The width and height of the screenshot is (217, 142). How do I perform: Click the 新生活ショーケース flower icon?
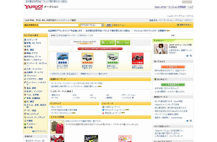pos(103,113)
